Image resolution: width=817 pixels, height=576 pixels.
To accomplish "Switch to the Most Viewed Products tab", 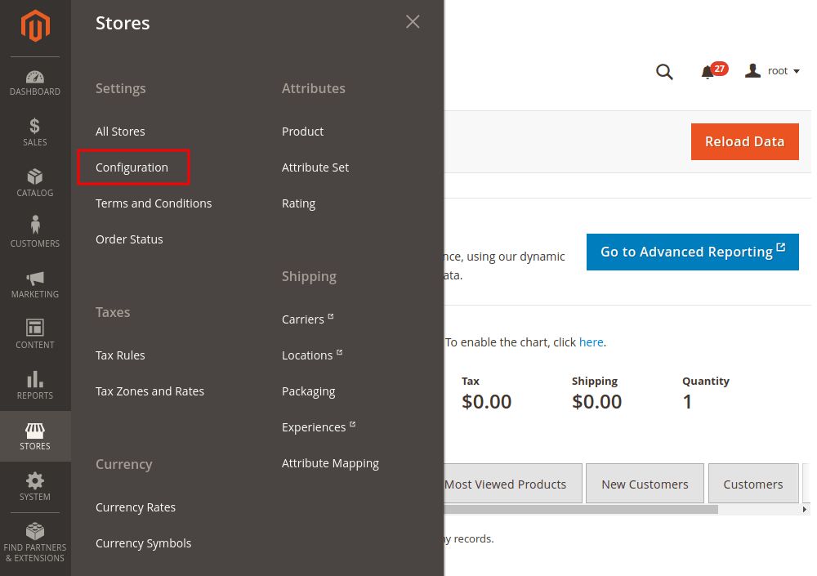I will pyautogui.click(x=505, y=484).
